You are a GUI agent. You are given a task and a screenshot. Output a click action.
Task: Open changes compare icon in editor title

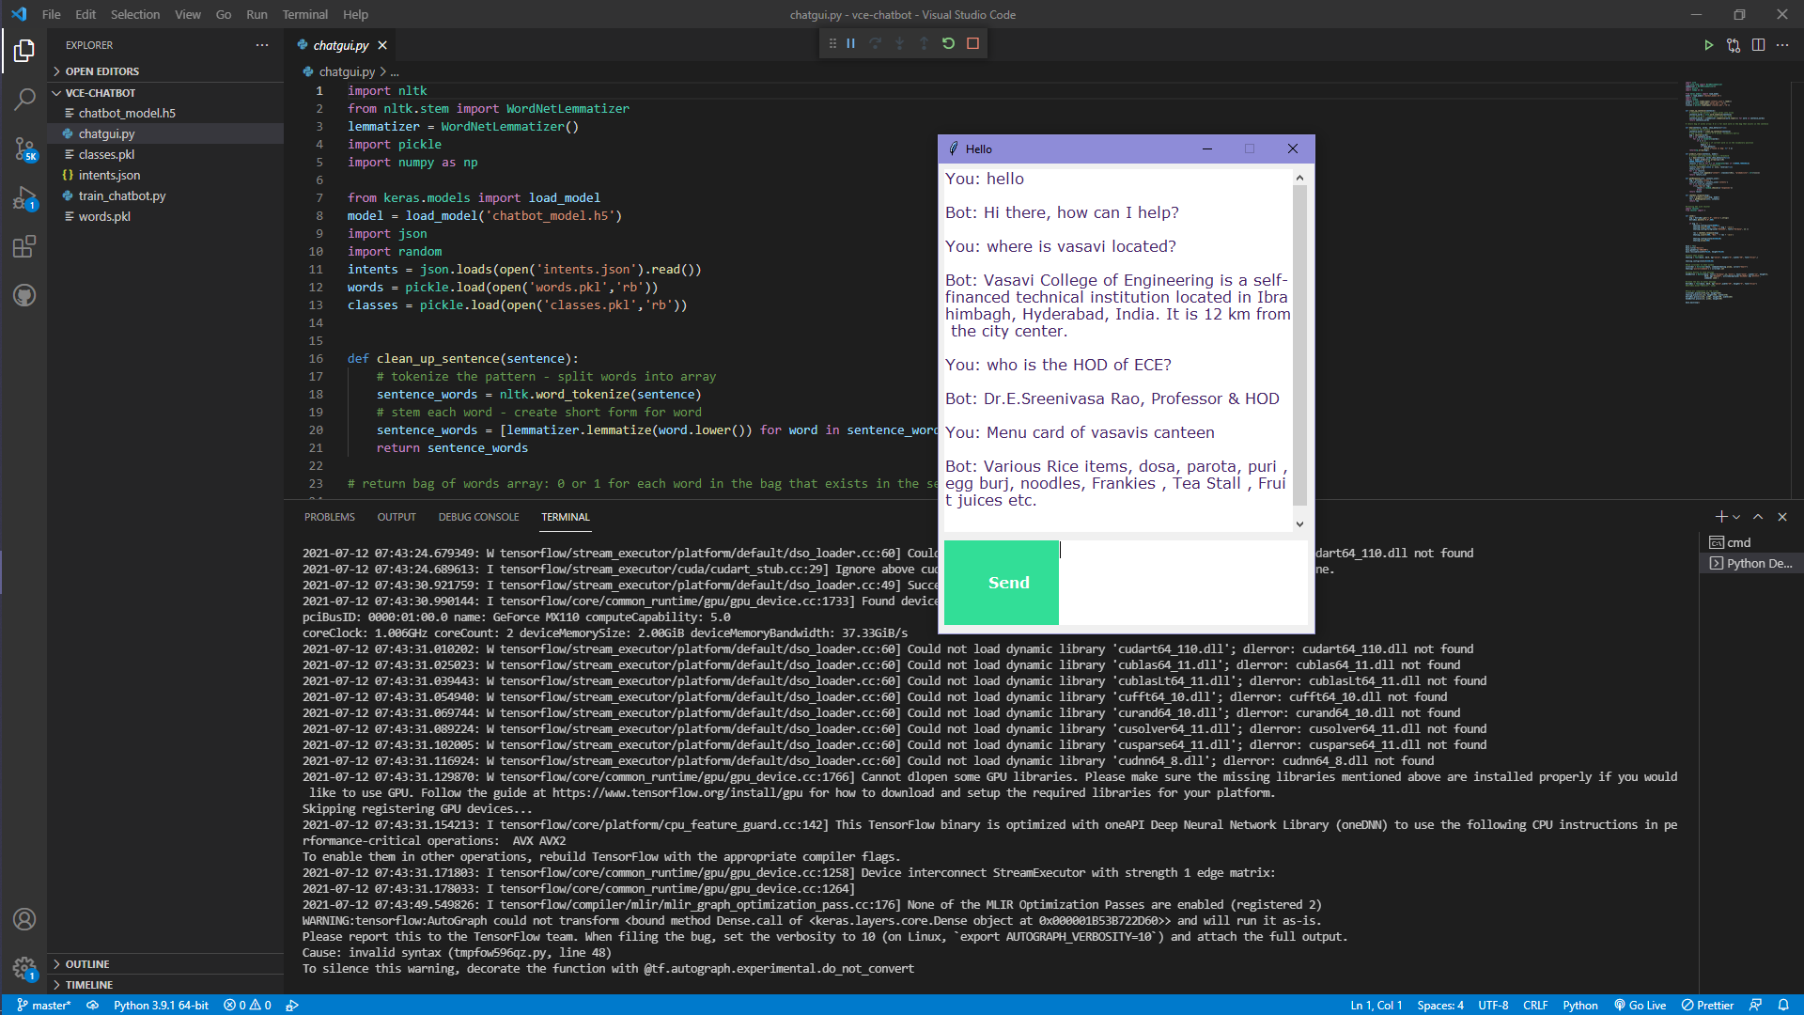tap(1734, 45)
